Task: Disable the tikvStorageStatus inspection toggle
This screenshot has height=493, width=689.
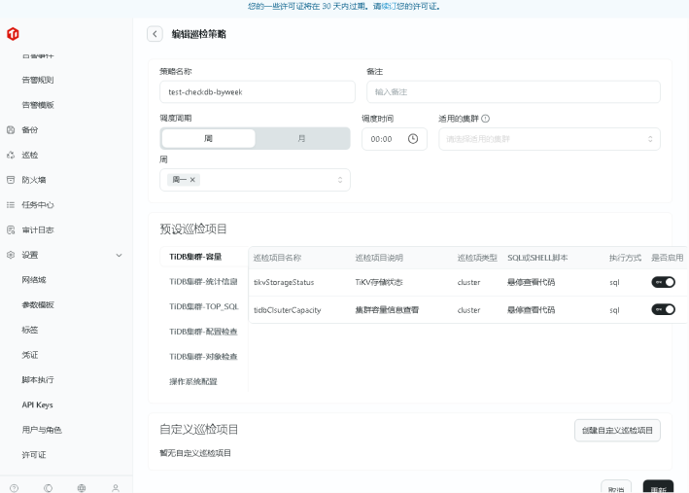Action: (663, 282)
